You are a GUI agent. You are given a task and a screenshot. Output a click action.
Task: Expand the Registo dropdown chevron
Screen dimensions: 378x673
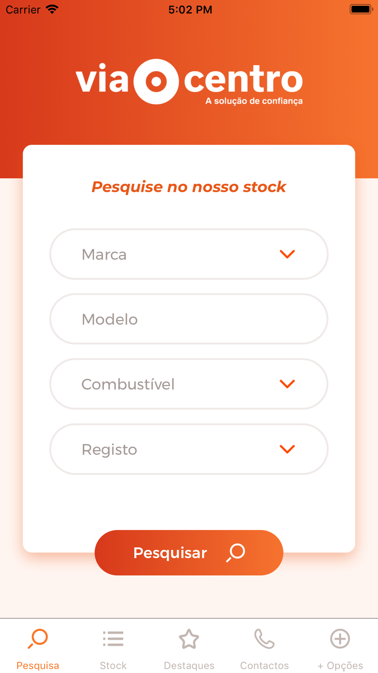(287, 449)
